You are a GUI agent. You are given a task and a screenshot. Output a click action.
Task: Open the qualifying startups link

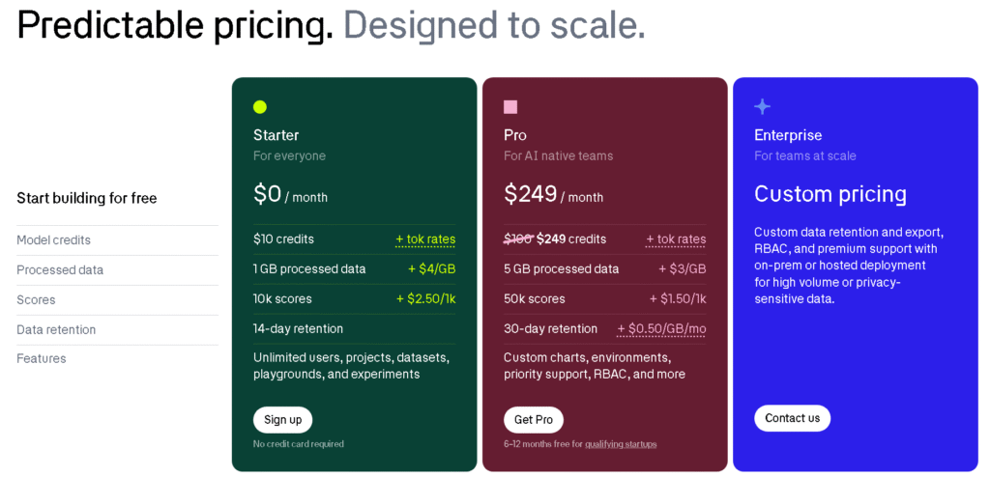621,444
